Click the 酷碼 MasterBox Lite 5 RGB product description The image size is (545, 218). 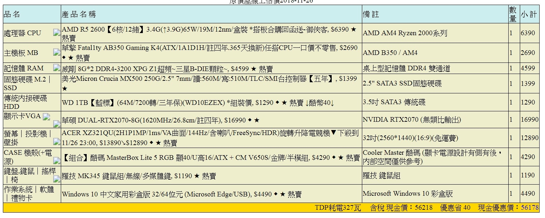(x=211, y=157)
